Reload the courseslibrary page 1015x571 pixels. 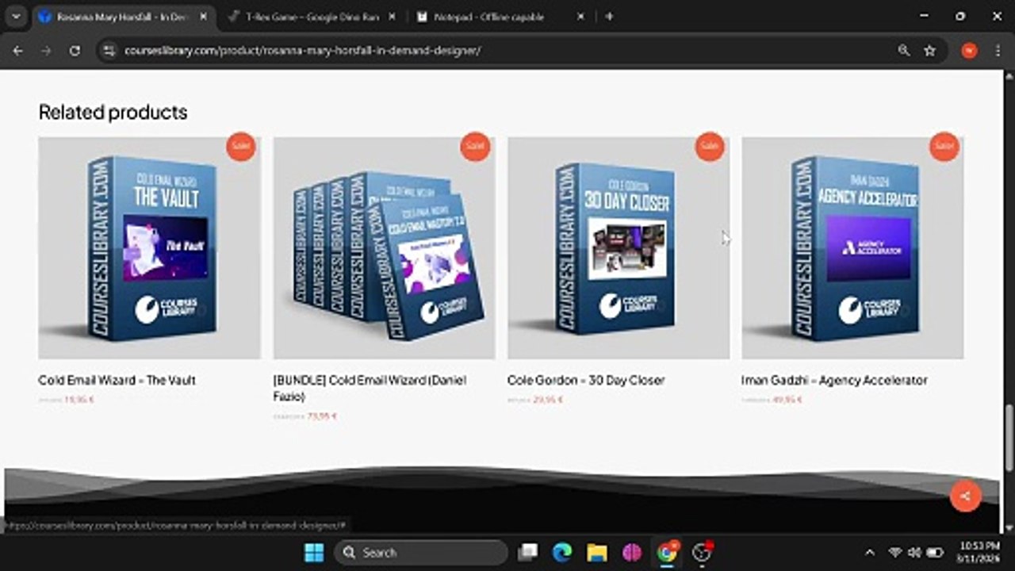pyautogui.click(x=75, y=51)
